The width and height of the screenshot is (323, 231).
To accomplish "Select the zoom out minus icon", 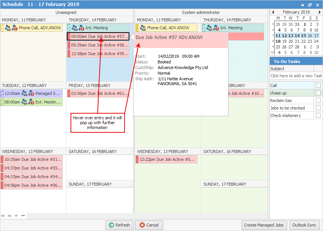I will click(x=23, y=216).
